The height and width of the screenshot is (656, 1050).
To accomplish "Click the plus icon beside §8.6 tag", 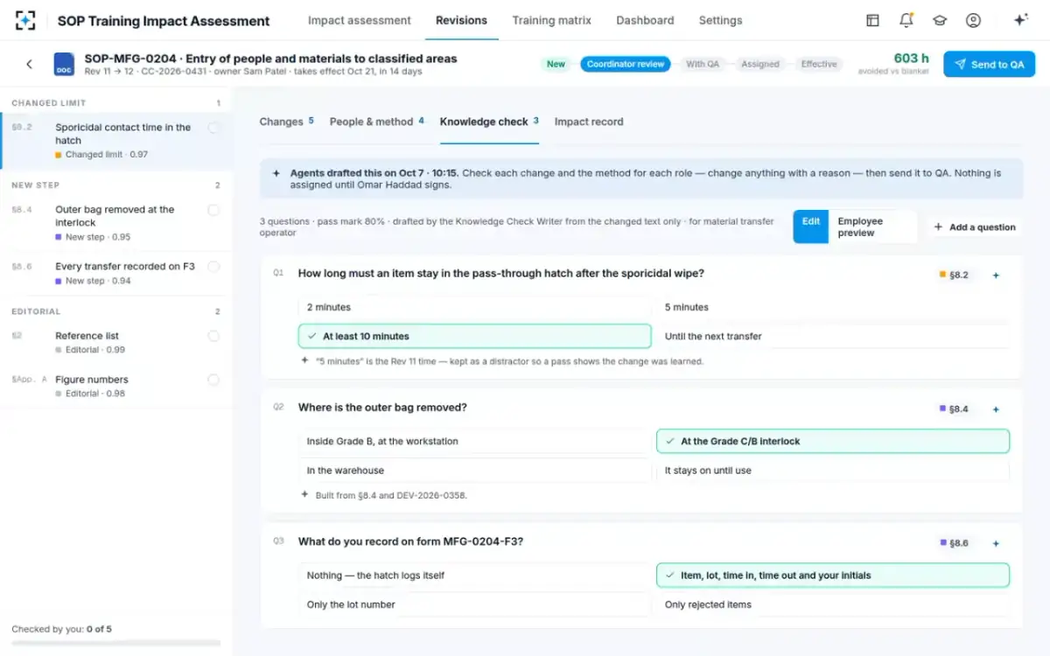I will (996, 543).
